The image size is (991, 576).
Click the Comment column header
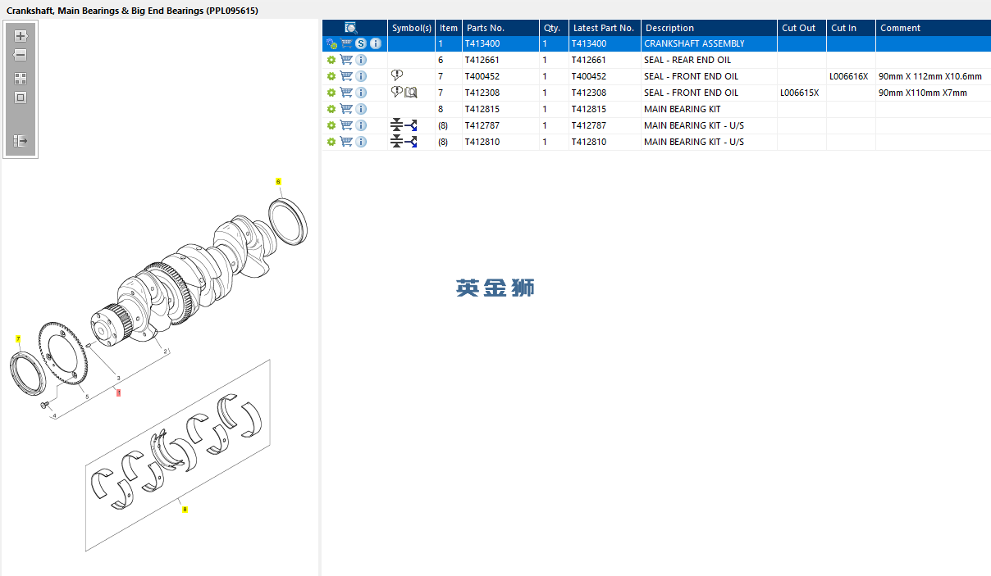[933, 28]
